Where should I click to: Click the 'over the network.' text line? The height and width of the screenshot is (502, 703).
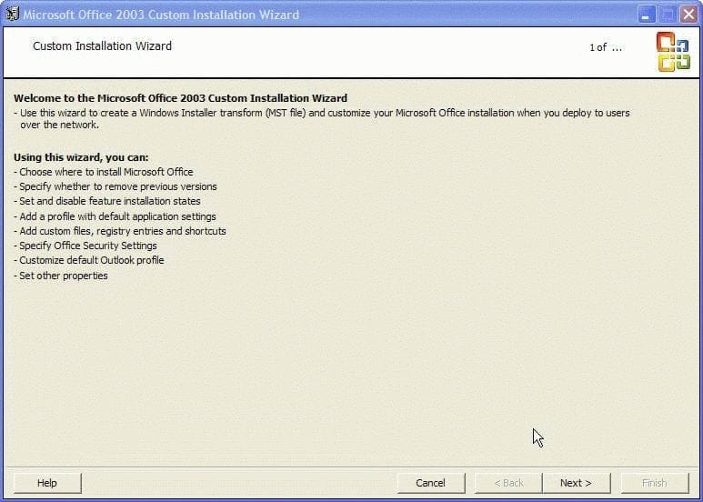tap(60, 125)
